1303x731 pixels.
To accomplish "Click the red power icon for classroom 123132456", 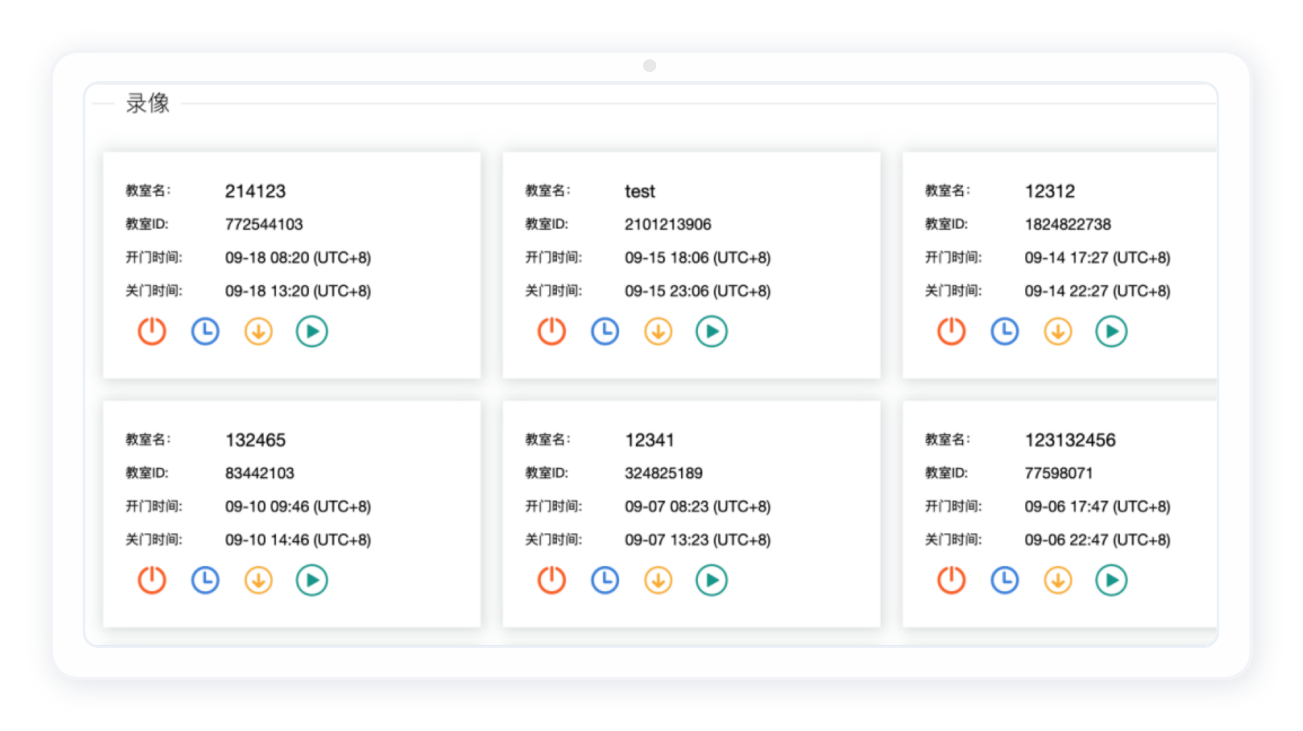I will coord(952,580).
